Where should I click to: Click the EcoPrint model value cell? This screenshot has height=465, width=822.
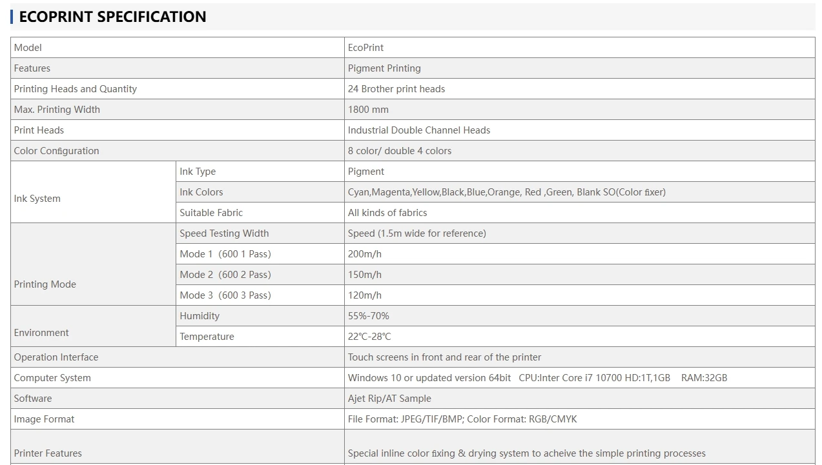[580, 48]
